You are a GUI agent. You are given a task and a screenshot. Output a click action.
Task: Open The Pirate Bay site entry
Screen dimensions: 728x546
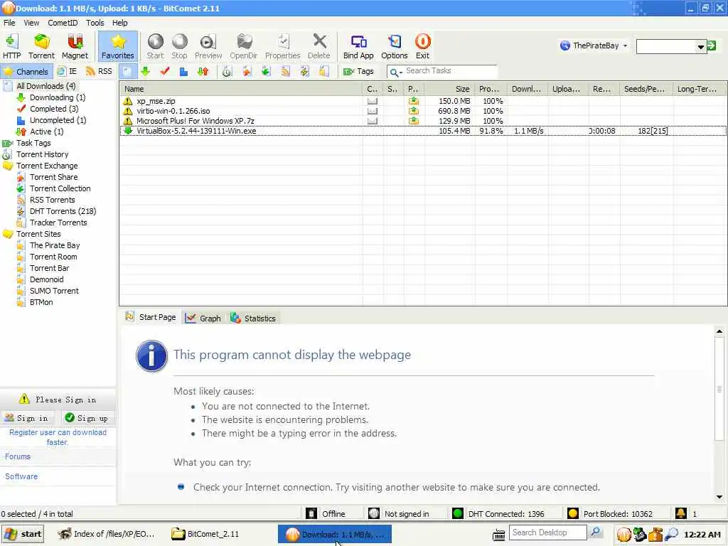pyautogui.click(x=54, y=245)
